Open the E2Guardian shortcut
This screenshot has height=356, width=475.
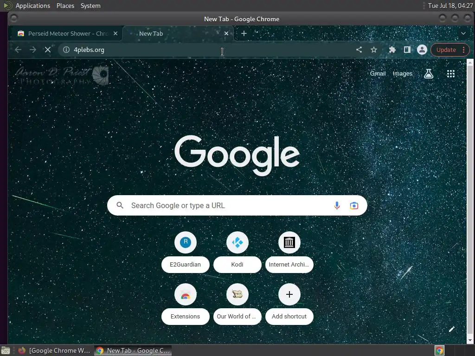pyautogui.click(x=186, y=252)
